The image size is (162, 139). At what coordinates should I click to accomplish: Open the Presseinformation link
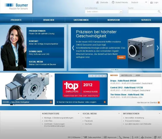(133, 121)
